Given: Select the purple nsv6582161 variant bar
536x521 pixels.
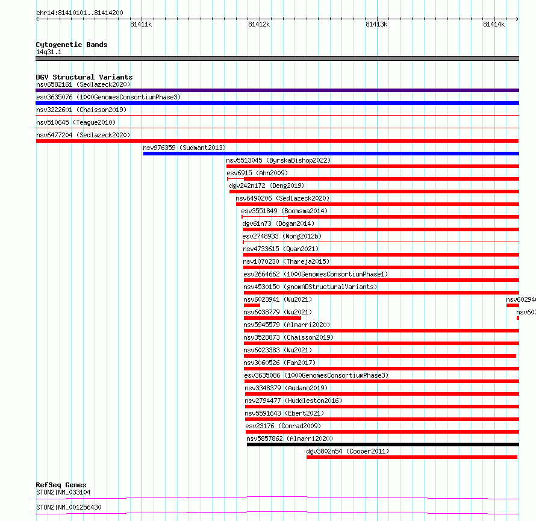Looking at the screenshot, I should (277, 90).
